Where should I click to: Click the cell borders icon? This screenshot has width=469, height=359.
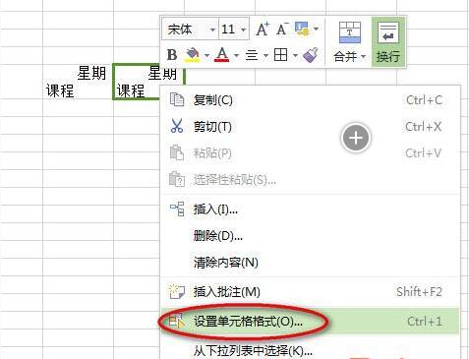(x=280, y=55)
